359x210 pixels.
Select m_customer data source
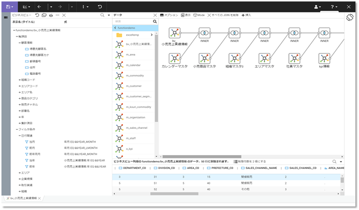(x=134, y=86)
